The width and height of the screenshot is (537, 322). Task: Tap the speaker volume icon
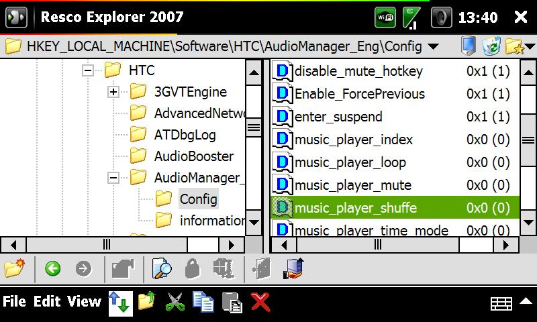point(441,17)
